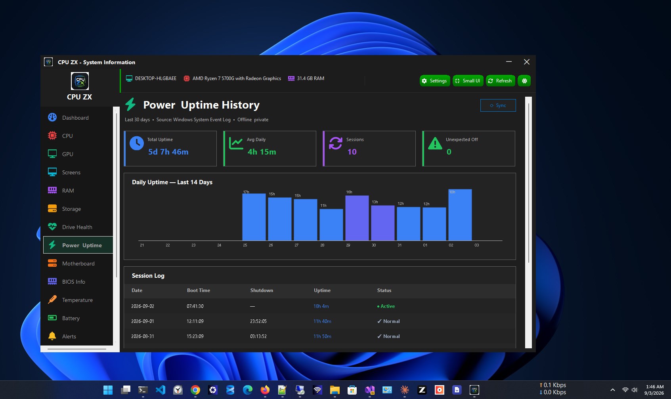Open Settings button in header
671x399 pixels.
[435, 81]
